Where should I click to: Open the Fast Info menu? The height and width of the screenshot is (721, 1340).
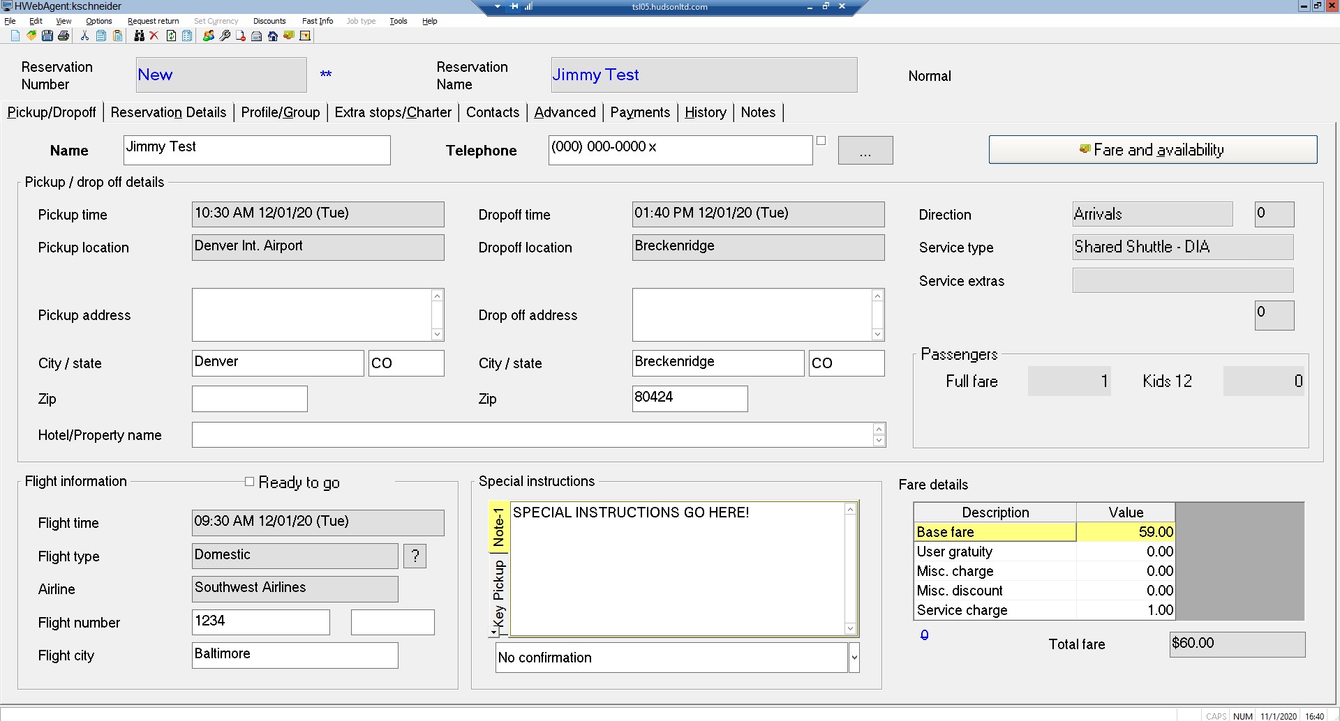[x=317, y=21]
